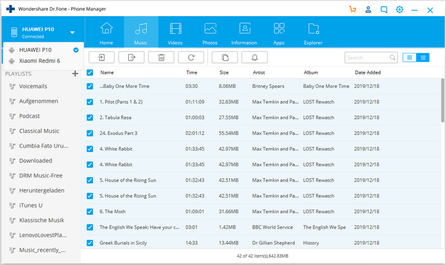The height and width of the screenshot is (265, 446).
Task: Open the Information tab
Action: (x=244, y=32)
